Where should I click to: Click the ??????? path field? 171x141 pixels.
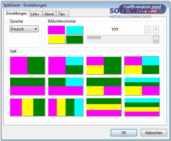pyautogui.click(x=119, y=39)
